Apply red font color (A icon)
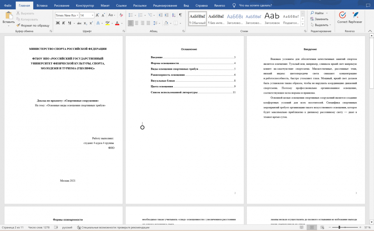The height and width of the screenshot is (231, 374). click(x=117, y=23)
